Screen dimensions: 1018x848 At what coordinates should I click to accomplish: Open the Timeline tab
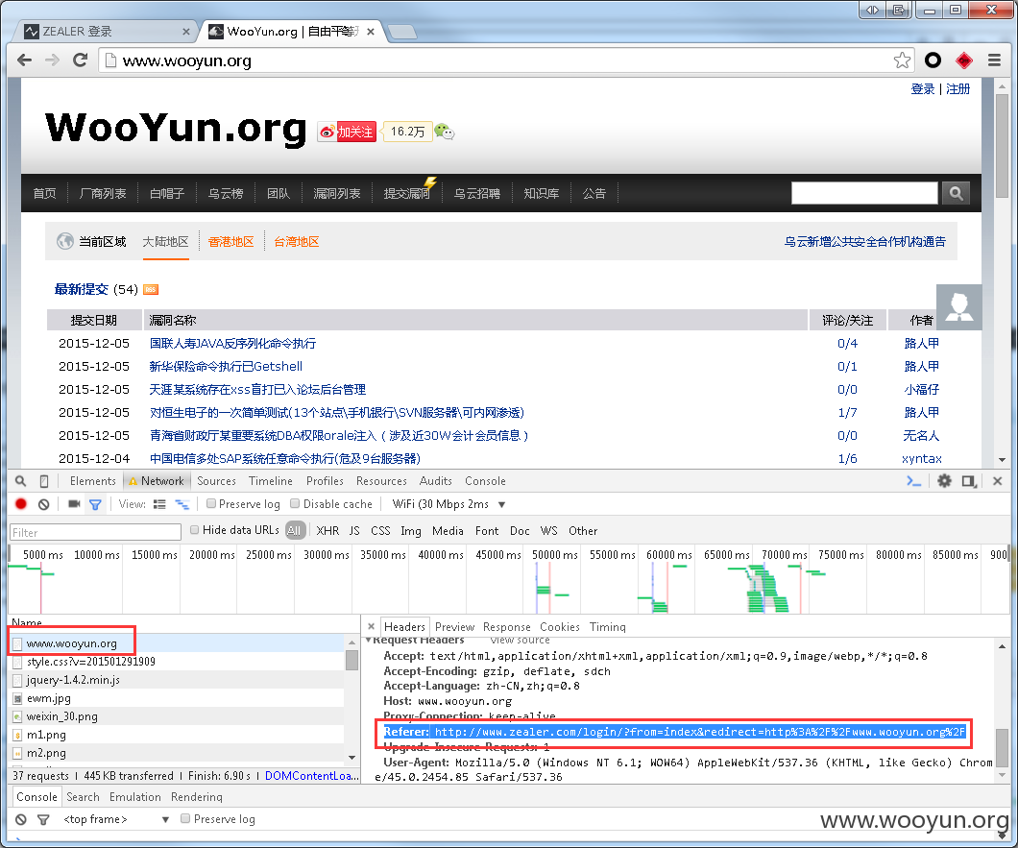tap(271, 481)
